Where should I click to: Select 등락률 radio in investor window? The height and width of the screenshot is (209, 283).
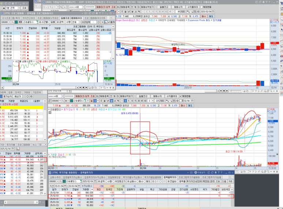click(x=179, y=181)
